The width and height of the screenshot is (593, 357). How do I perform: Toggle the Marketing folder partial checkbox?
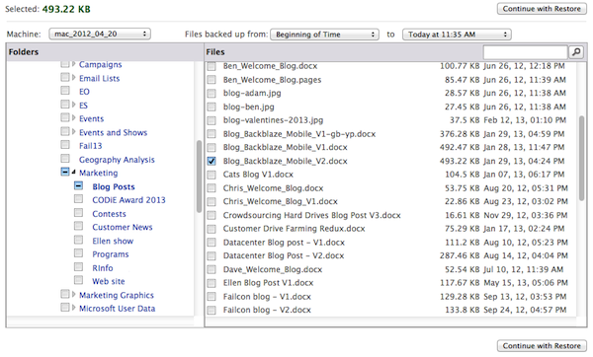(65, 172)
